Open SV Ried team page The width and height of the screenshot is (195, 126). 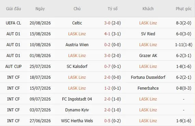pos(148,34)
